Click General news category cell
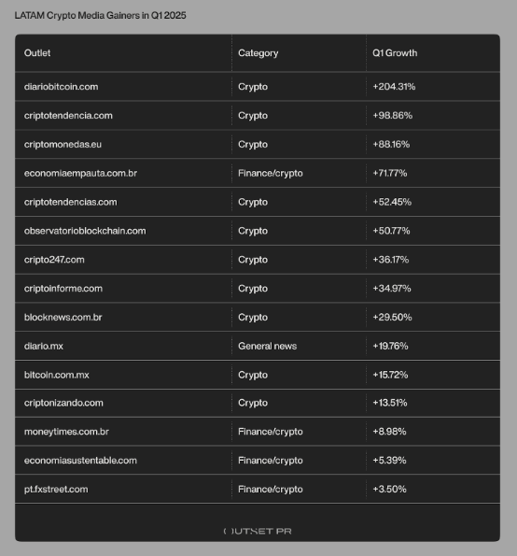Image resolution: width=517 pixels, height=556 pixels. [267, 346]
